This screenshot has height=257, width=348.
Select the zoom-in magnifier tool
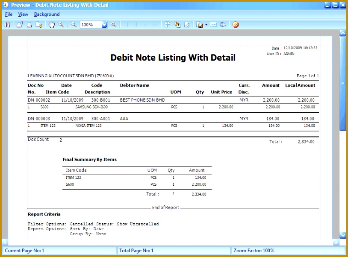point(61,24)
